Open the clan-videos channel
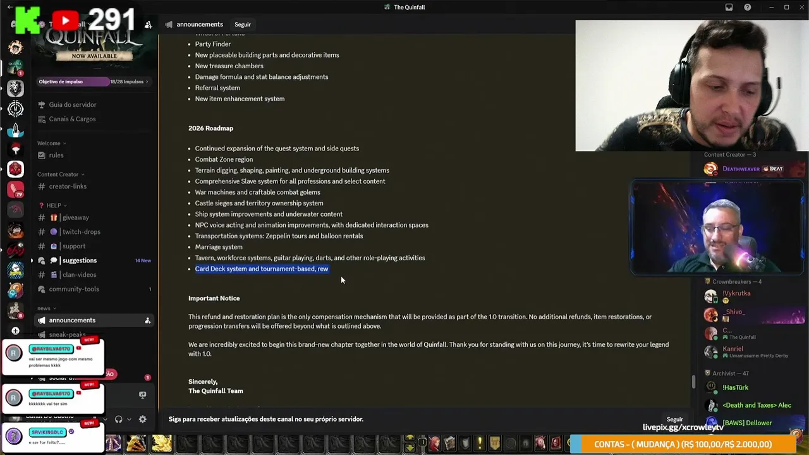 click(x=94, y=275)
